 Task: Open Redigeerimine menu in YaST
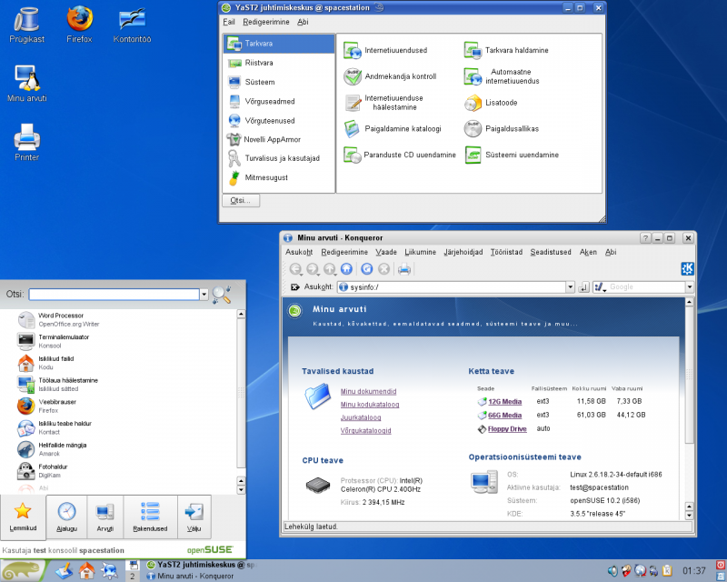click(x=266, y=22)
